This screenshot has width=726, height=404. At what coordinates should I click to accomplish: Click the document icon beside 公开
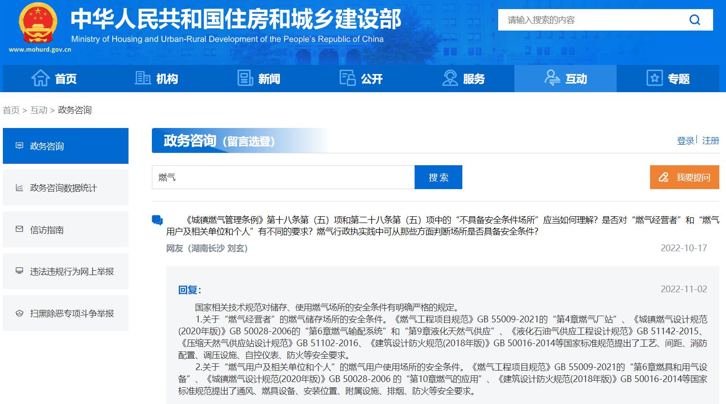[348, 78]
